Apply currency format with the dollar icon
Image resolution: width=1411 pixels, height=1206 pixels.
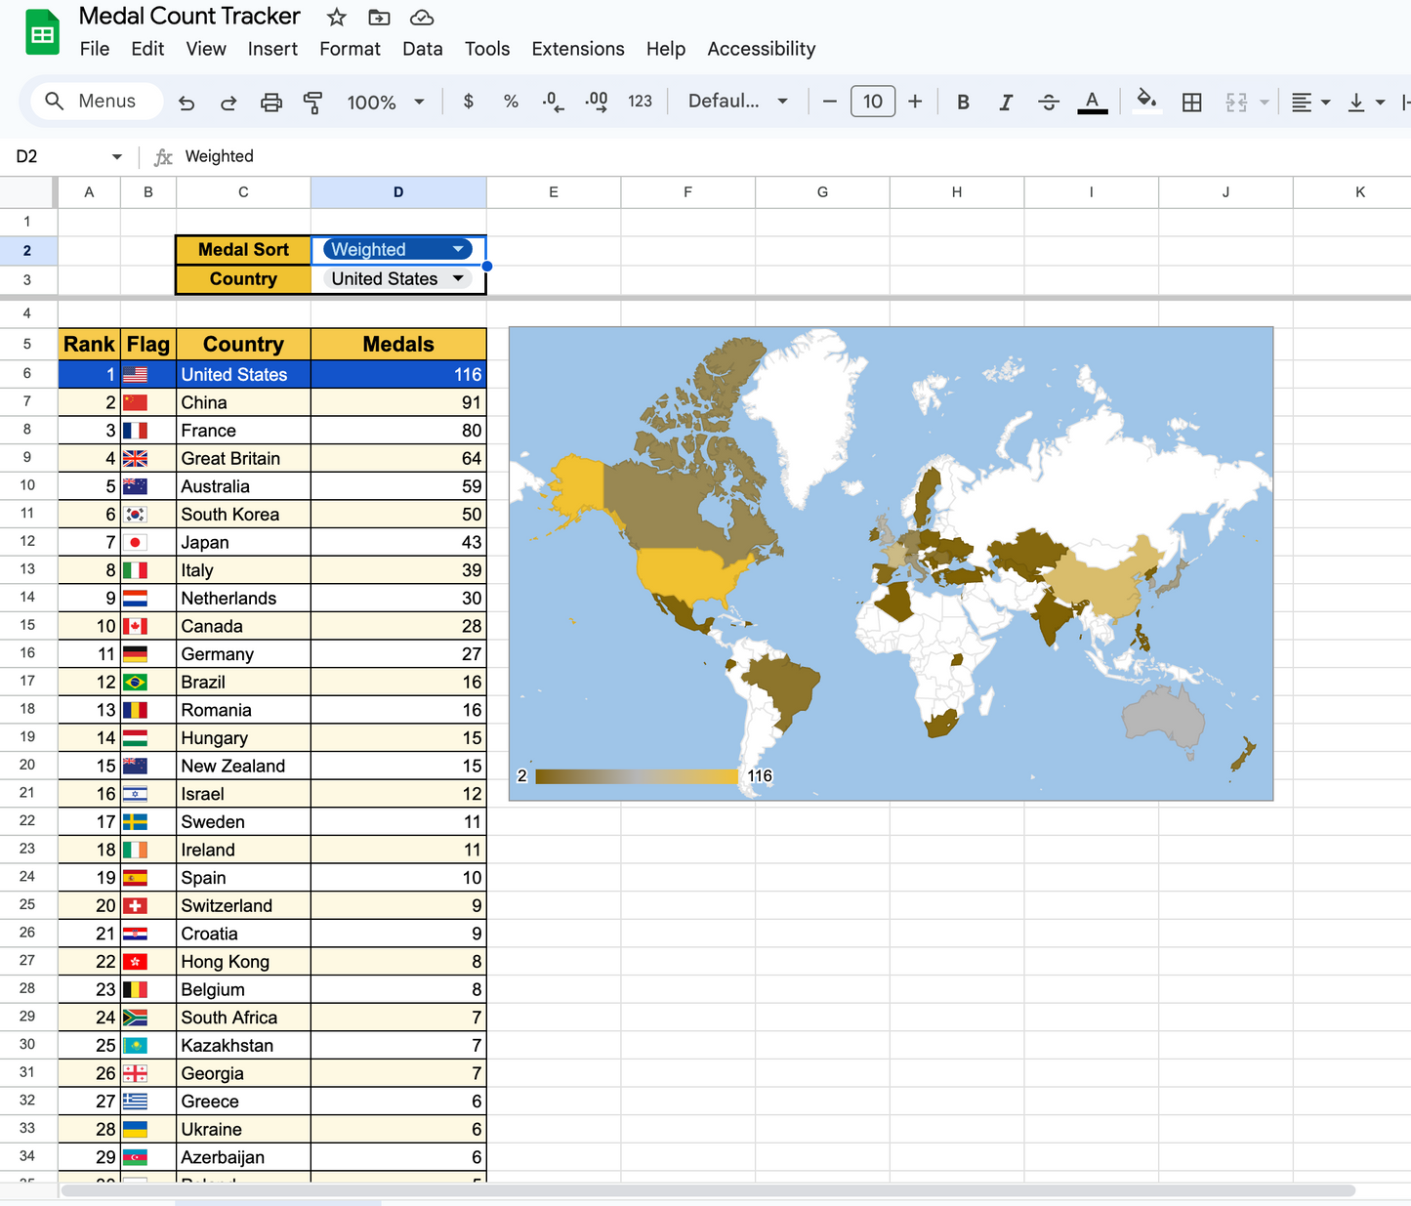pyautogui.click(x=468, y=101)
